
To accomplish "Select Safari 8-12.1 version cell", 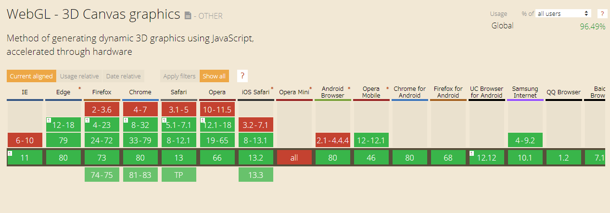I will (178, 140).
